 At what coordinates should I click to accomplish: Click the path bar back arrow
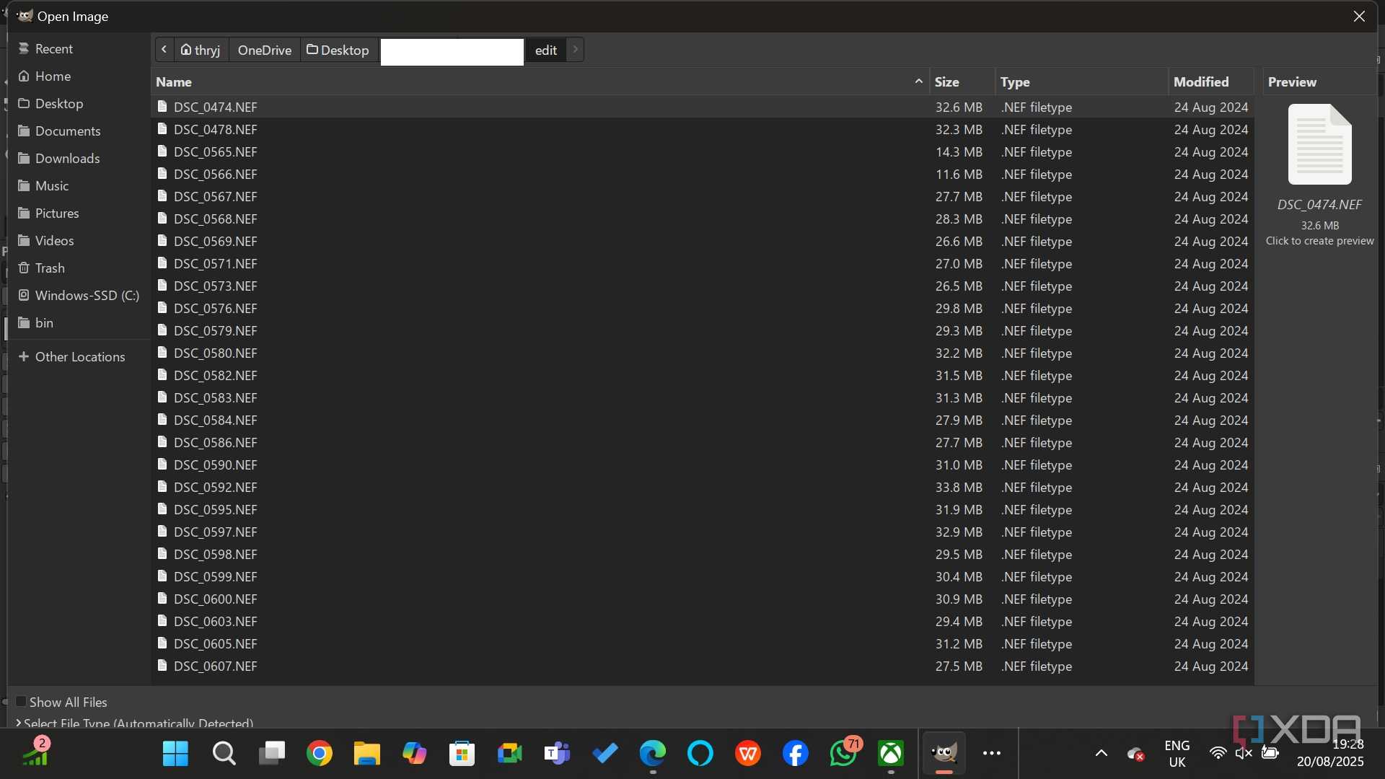tap(164, 50)
